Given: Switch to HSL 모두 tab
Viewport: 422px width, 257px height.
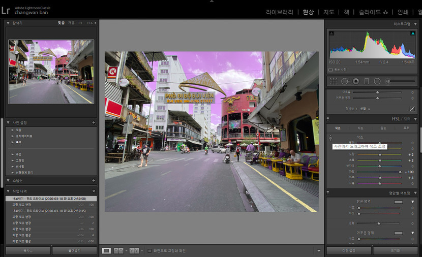Looking at the screenshot, I should coord(406,128).
